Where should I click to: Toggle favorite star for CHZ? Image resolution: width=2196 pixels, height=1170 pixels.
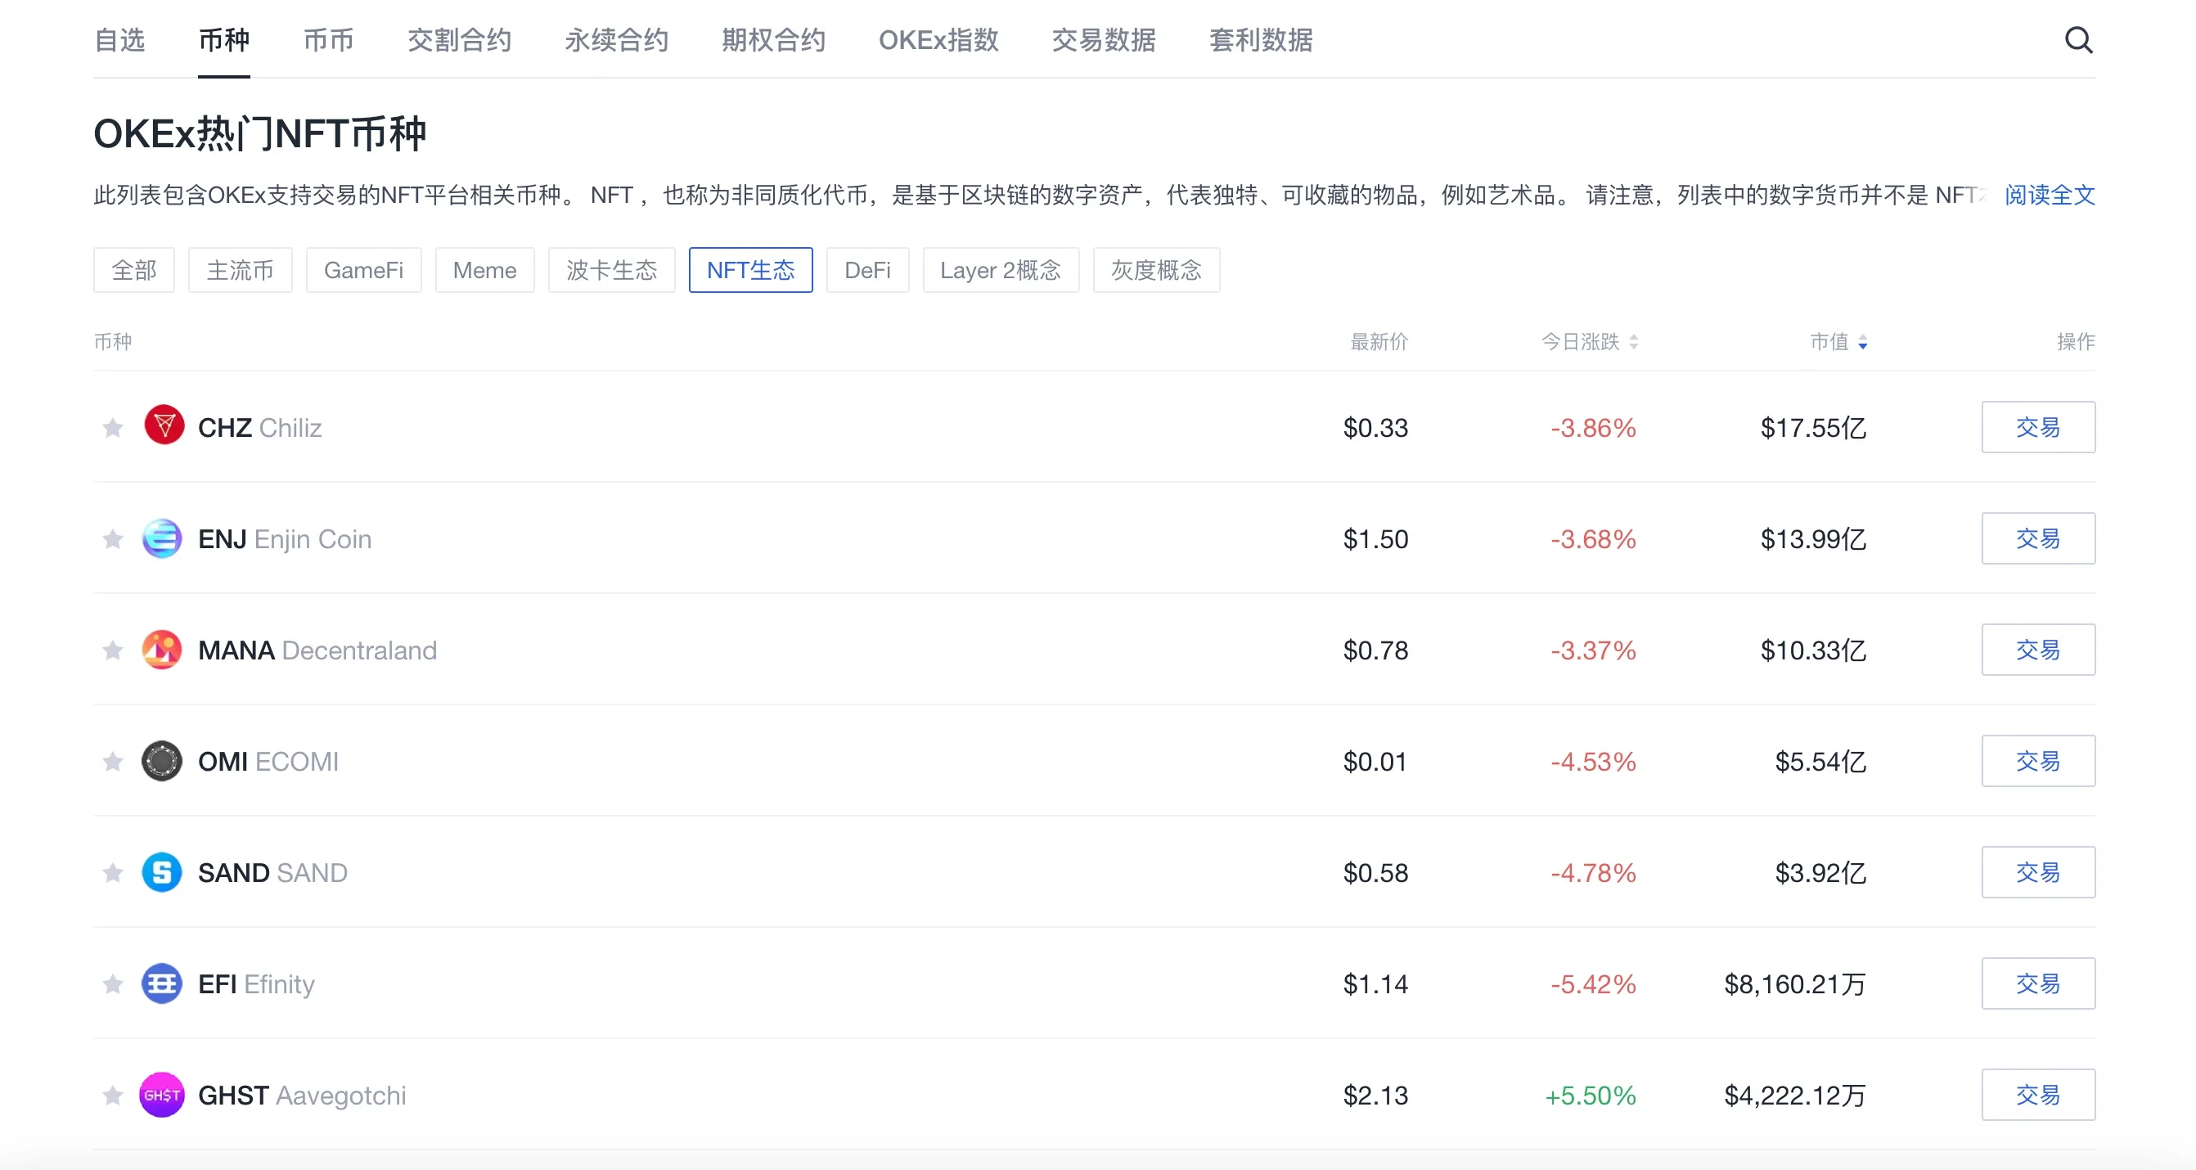pos(113,427)
